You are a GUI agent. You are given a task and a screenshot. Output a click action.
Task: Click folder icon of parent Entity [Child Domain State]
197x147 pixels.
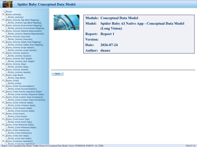[5, 108]
